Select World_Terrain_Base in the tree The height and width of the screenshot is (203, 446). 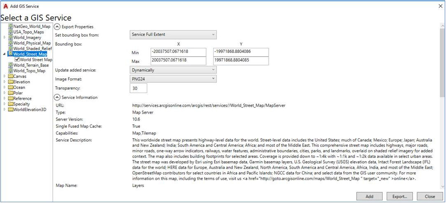31,65
